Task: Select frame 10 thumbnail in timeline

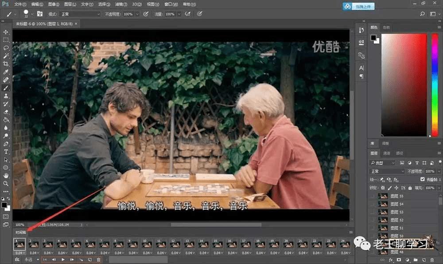Action: pyautogui.click(x=147, y=244)
